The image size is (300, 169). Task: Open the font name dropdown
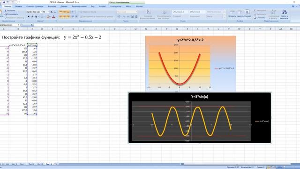pyautogui.click(x=41, y=12)
